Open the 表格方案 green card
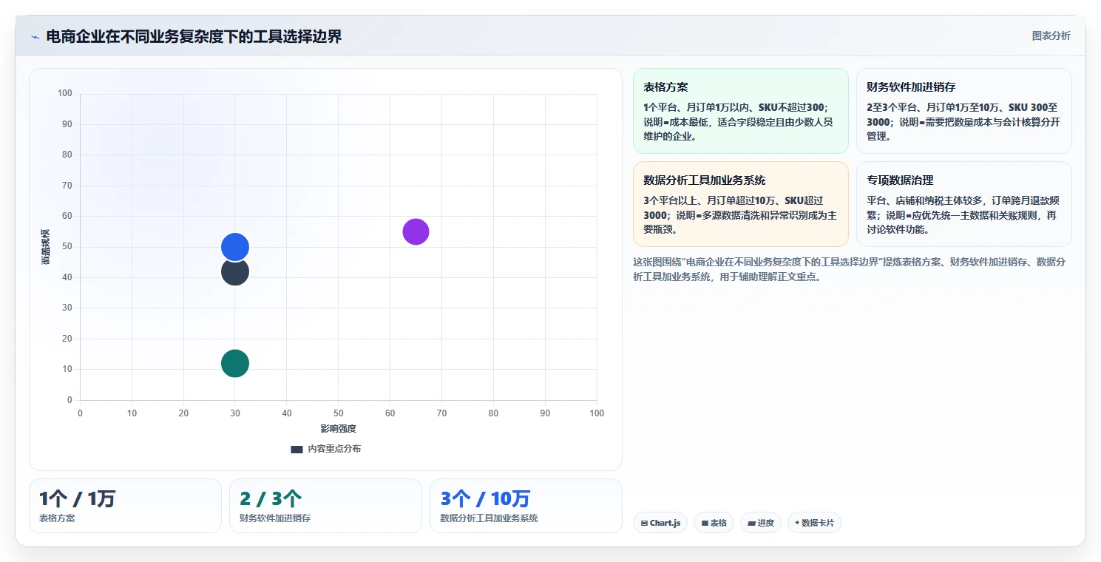Screen dimensions: 1101x562 pyautogui.click(x=740, y=111)
